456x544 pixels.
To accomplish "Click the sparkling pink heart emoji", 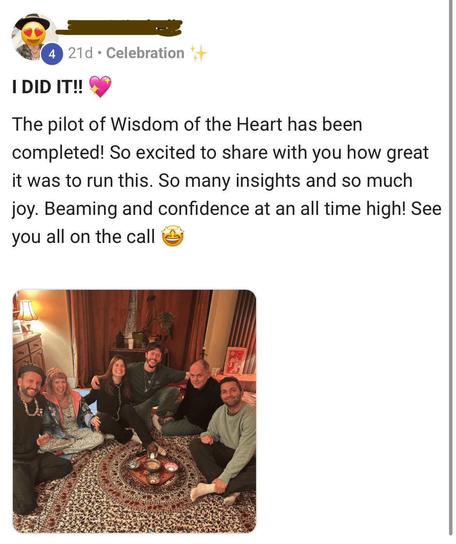I will click(100, 86).
